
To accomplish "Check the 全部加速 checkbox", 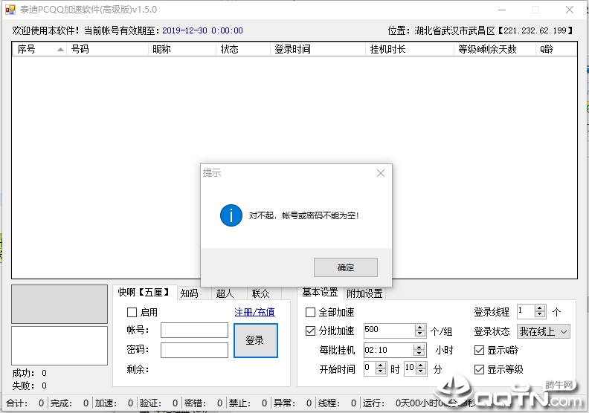I will coord(310,312).
